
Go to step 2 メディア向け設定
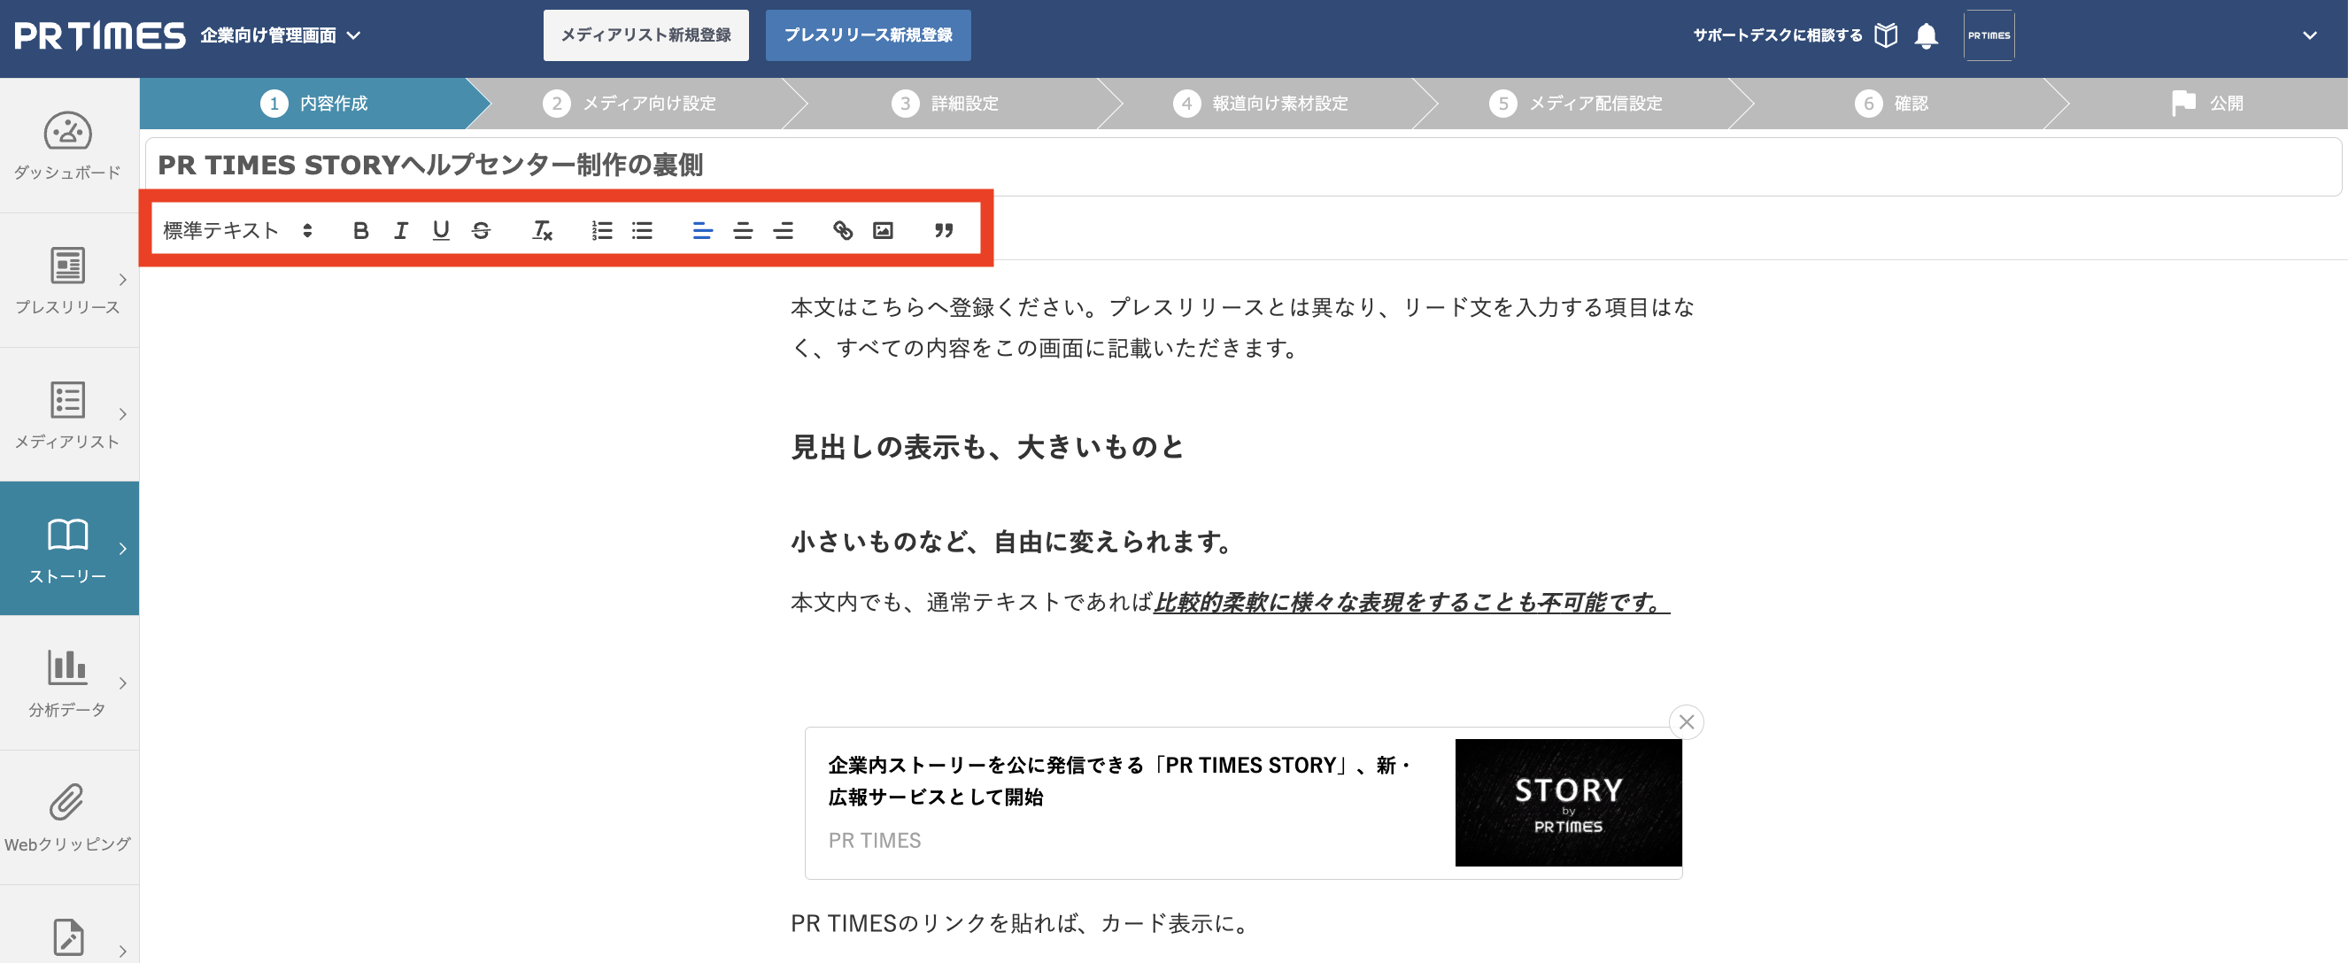(629, 103)
